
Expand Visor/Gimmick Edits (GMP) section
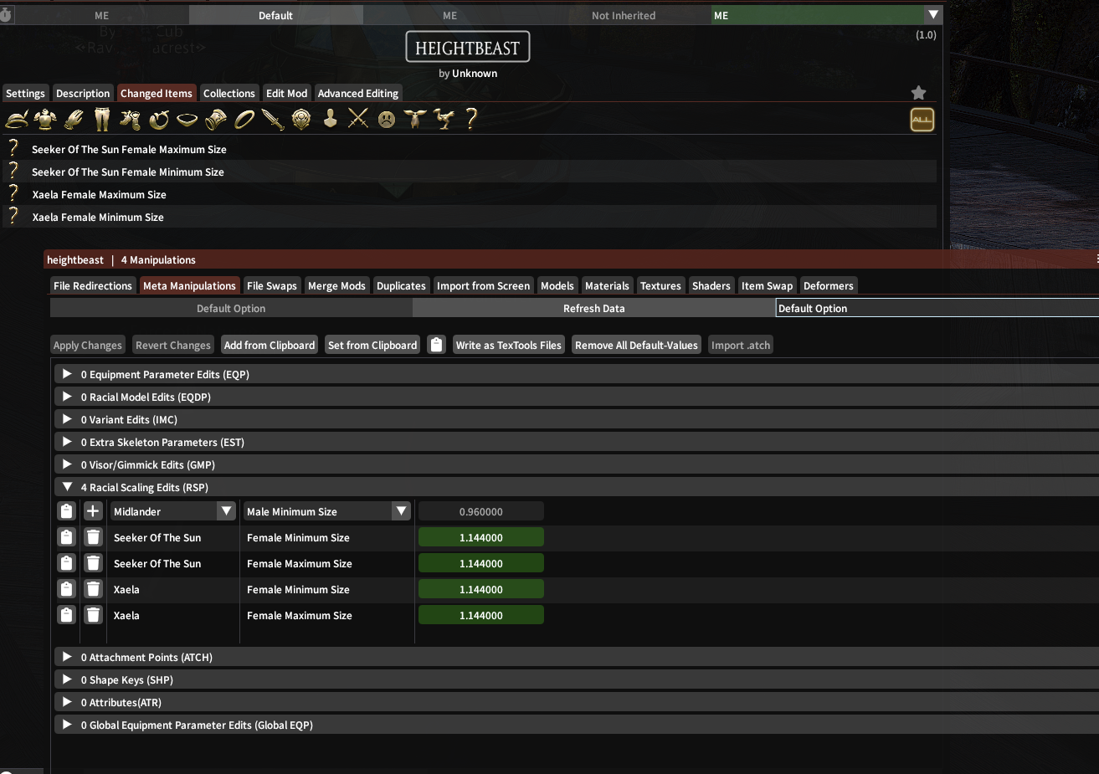click(x=577, y=464)
